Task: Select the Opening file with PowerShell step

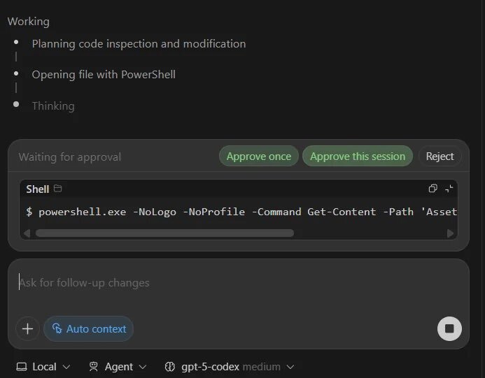Action: (104, 74)
